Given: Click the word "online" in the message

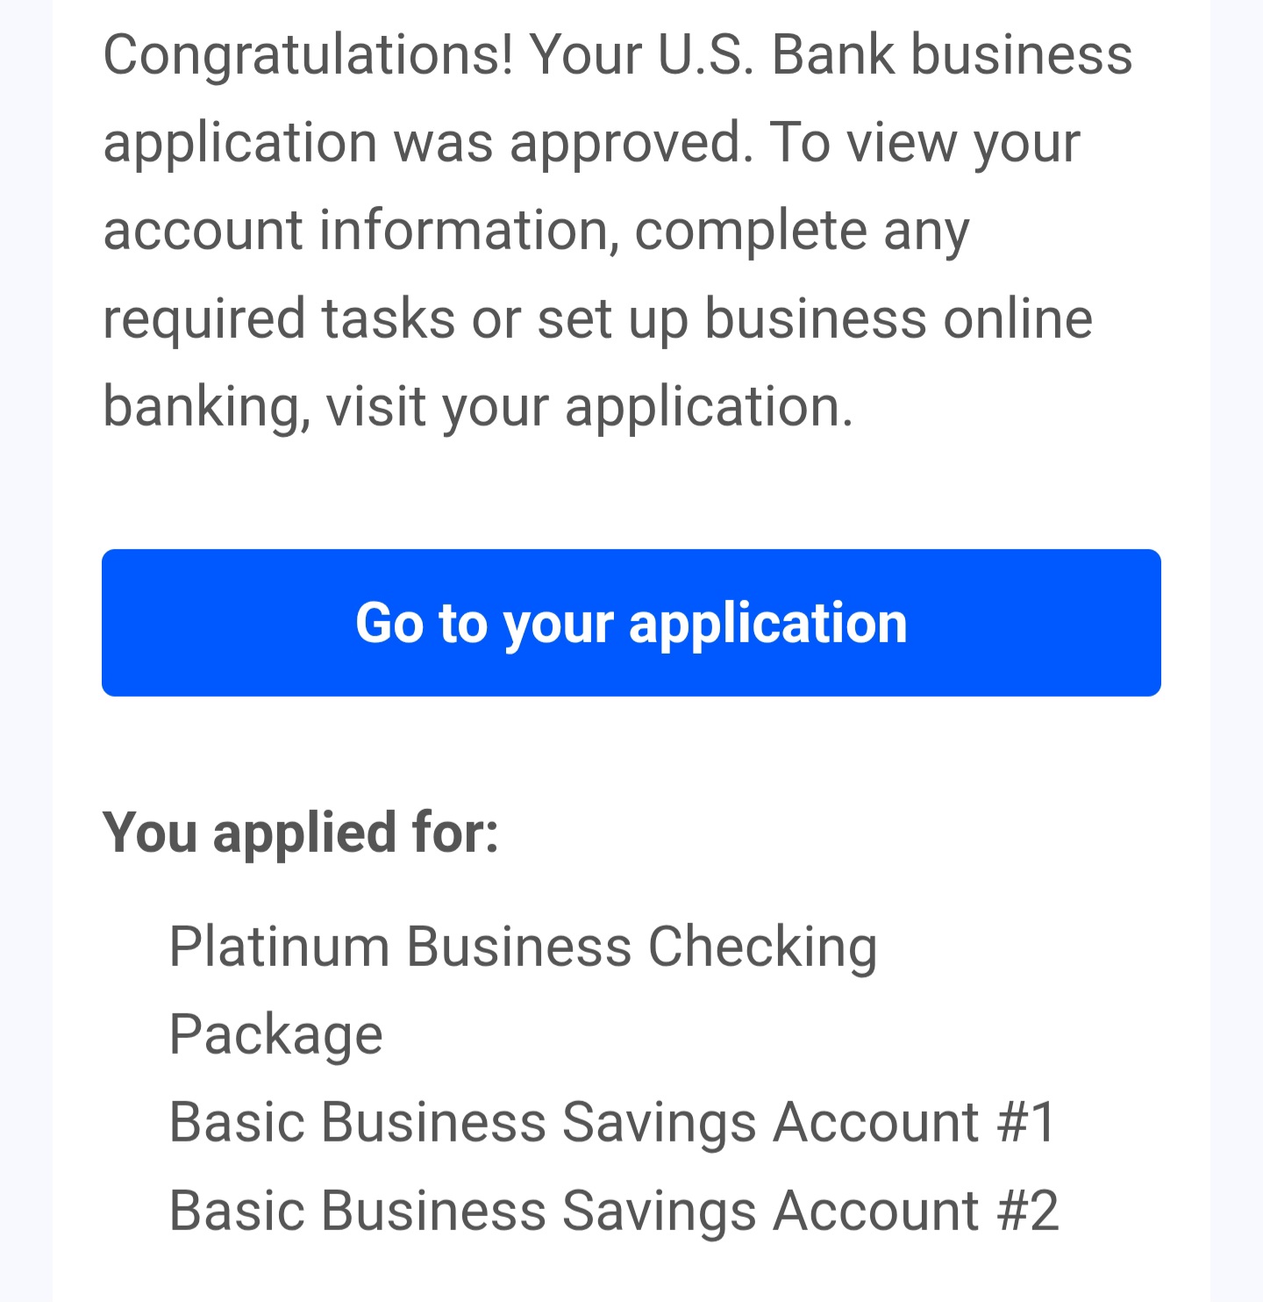Looking at the screenshot, I should pyautogui.click(x=1017, y=318).
